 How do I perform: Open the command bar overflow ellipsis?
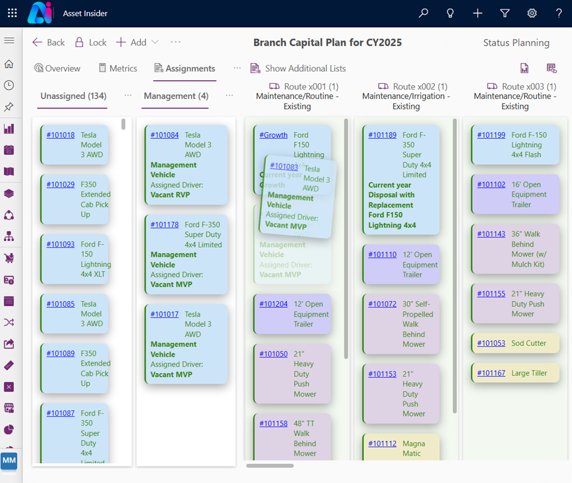(x=176, y=42)
